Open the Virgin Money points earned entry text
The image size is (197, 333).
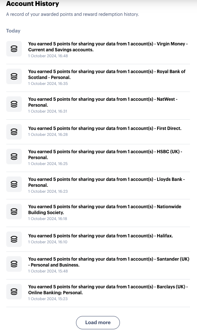click(x=108, y=47)
